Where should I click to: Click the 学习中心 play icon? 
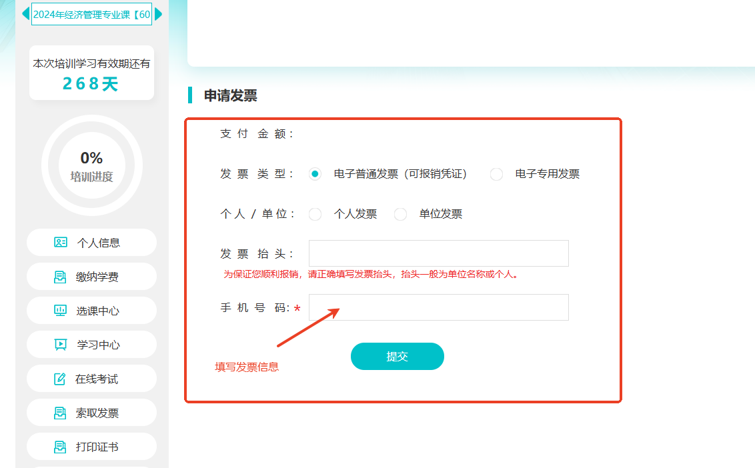pyautogui.click(x=60, y=345)
